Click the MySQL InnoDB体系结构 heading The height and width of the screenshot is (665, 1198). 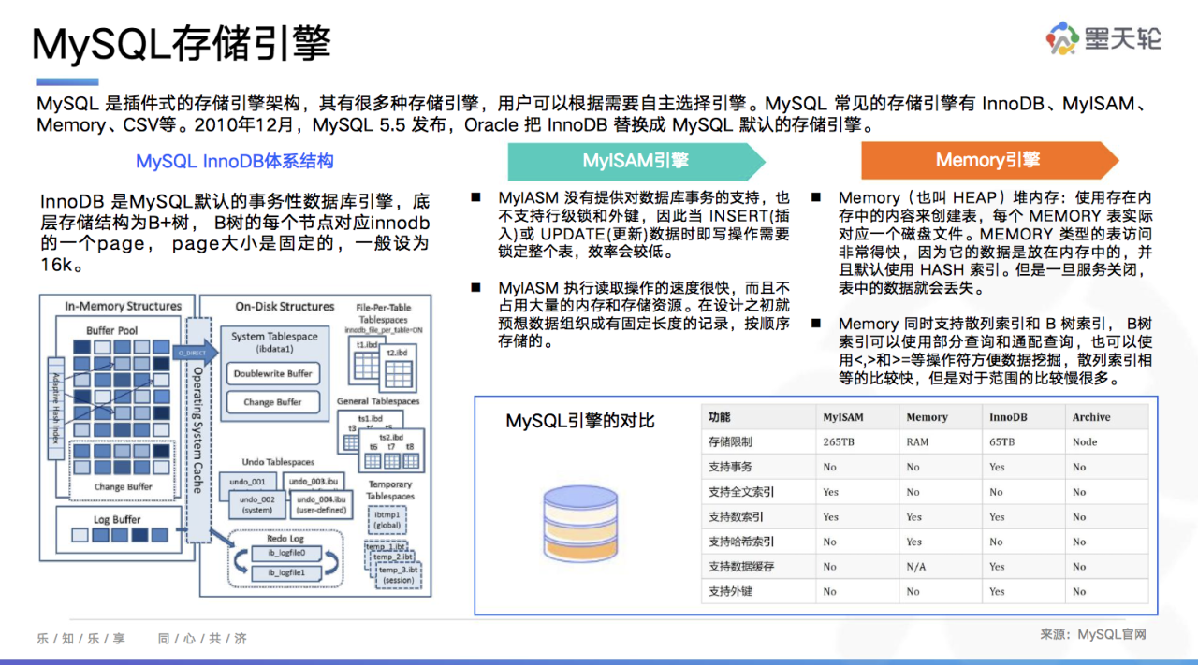[235, 161]
